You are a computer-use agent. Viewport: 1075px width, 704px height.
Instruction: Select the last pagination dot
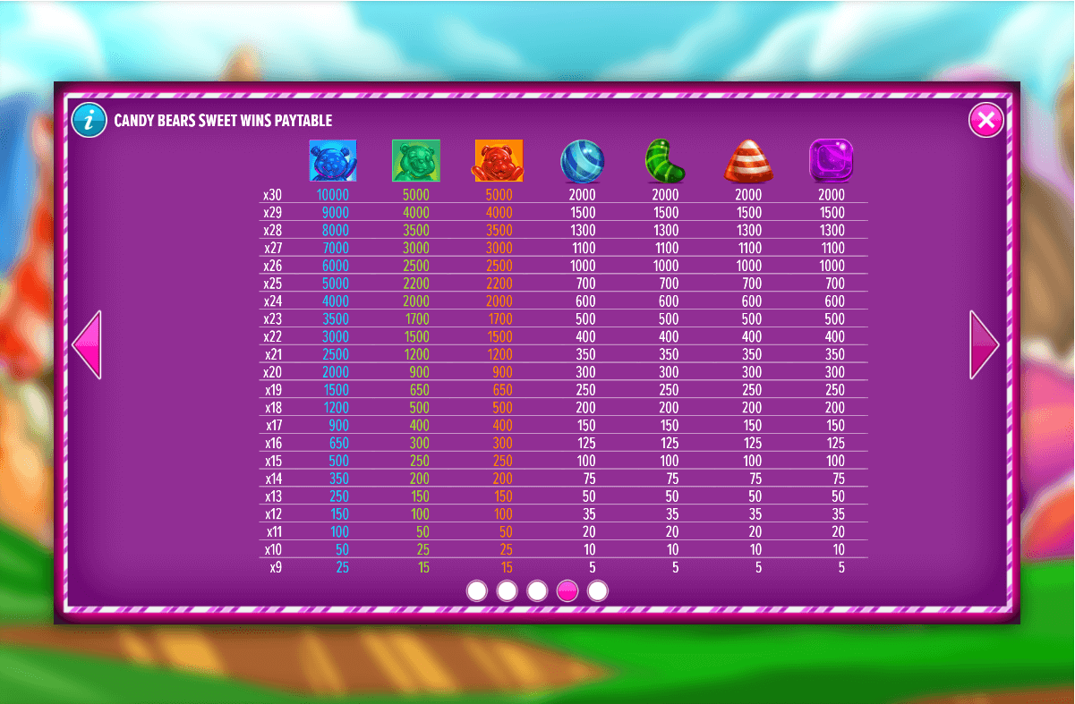tap(597, 589)
